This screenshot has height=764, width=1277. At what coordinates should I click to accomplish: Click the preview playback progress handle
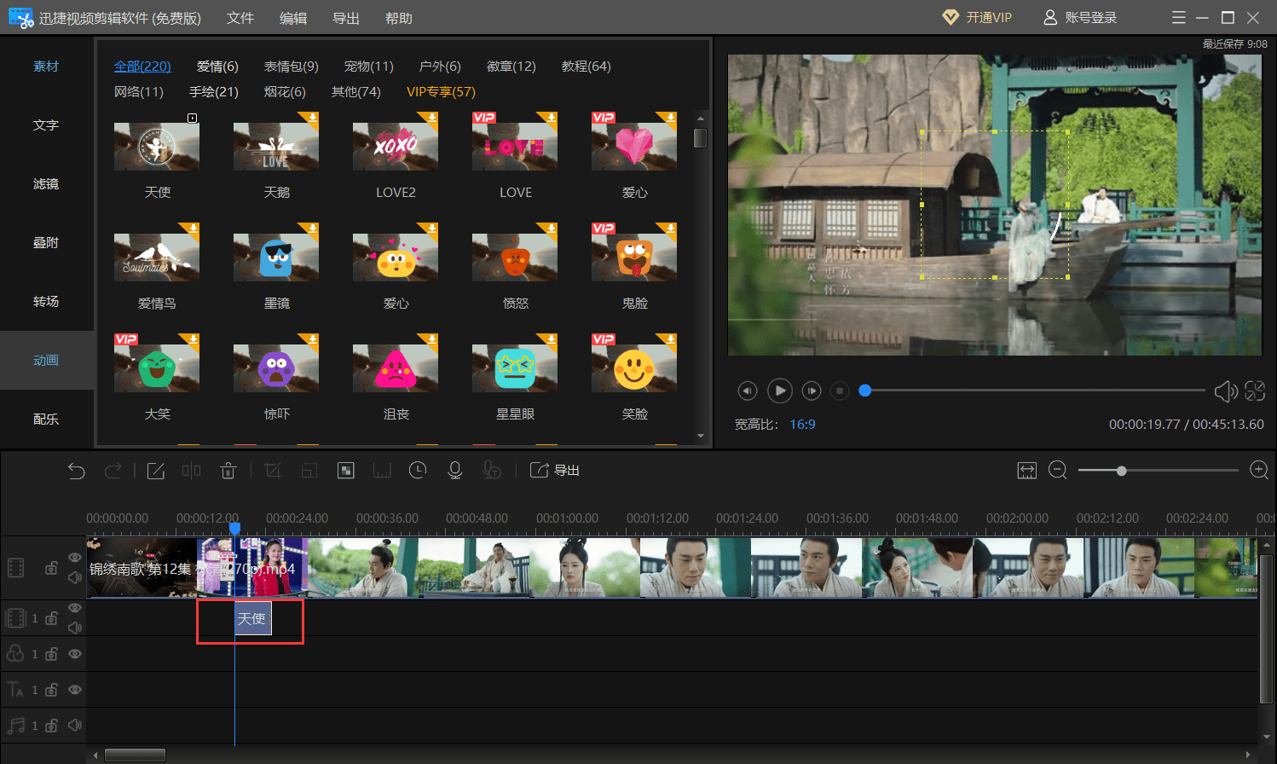click(x=865, y=391)
